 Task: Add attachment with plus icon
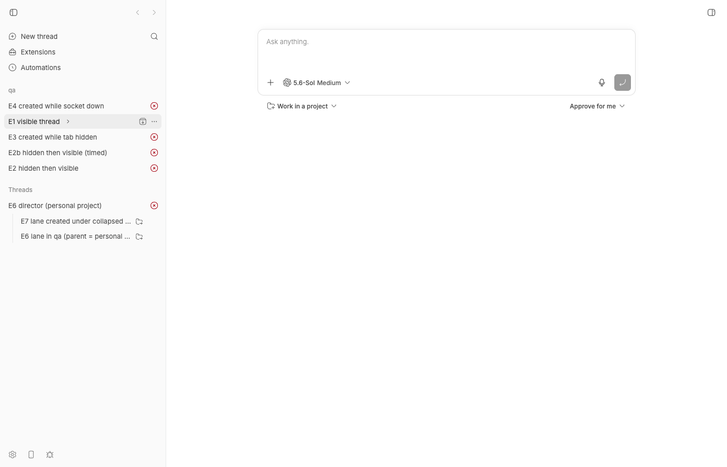[271, 83]
